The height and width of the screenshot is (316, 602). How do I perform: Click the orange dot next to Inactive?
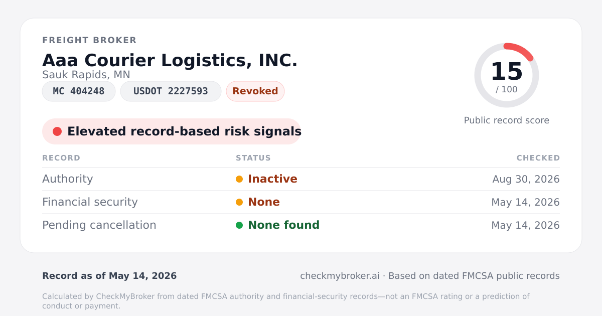[239, 179]
